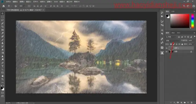The width and height of the screenshot is (196, 104).
Task: Toggle lock transparent pixels in Layers panel
Action: pos(171,44)
